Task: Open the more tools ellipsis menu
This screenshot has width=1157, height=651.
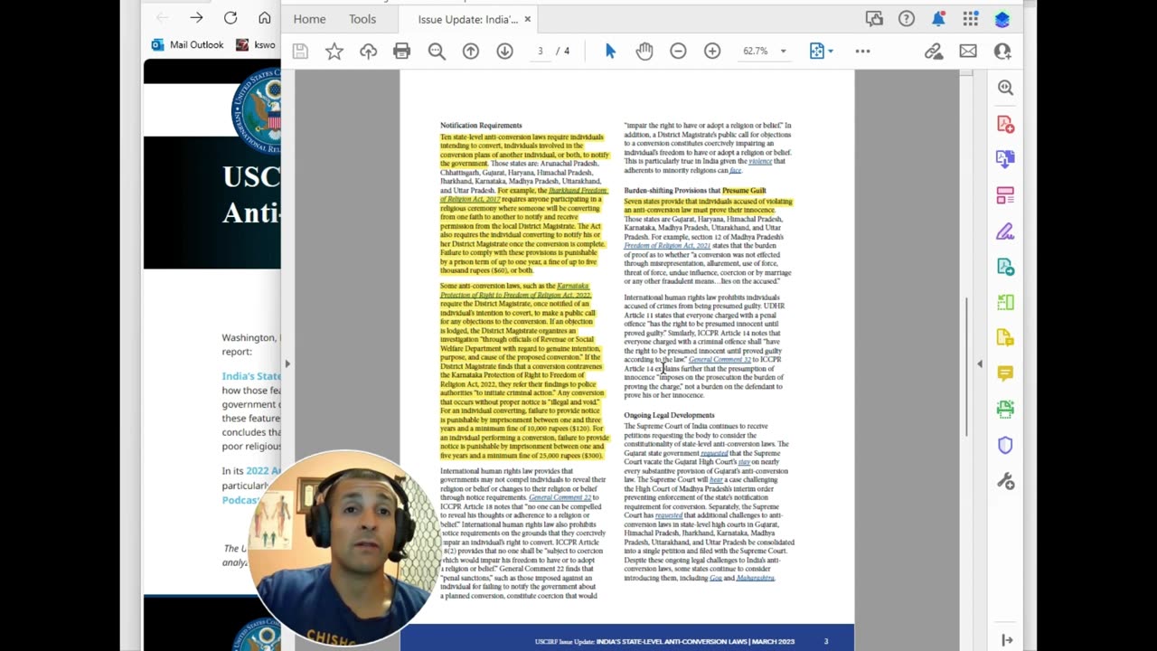Action: [862, 52]
